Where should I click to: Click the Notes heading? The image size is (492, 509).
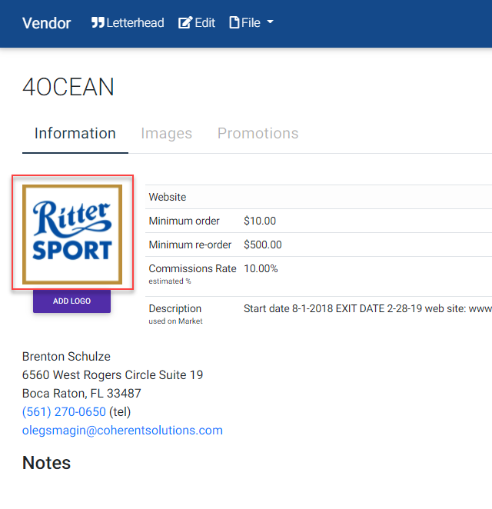point(46,463)
